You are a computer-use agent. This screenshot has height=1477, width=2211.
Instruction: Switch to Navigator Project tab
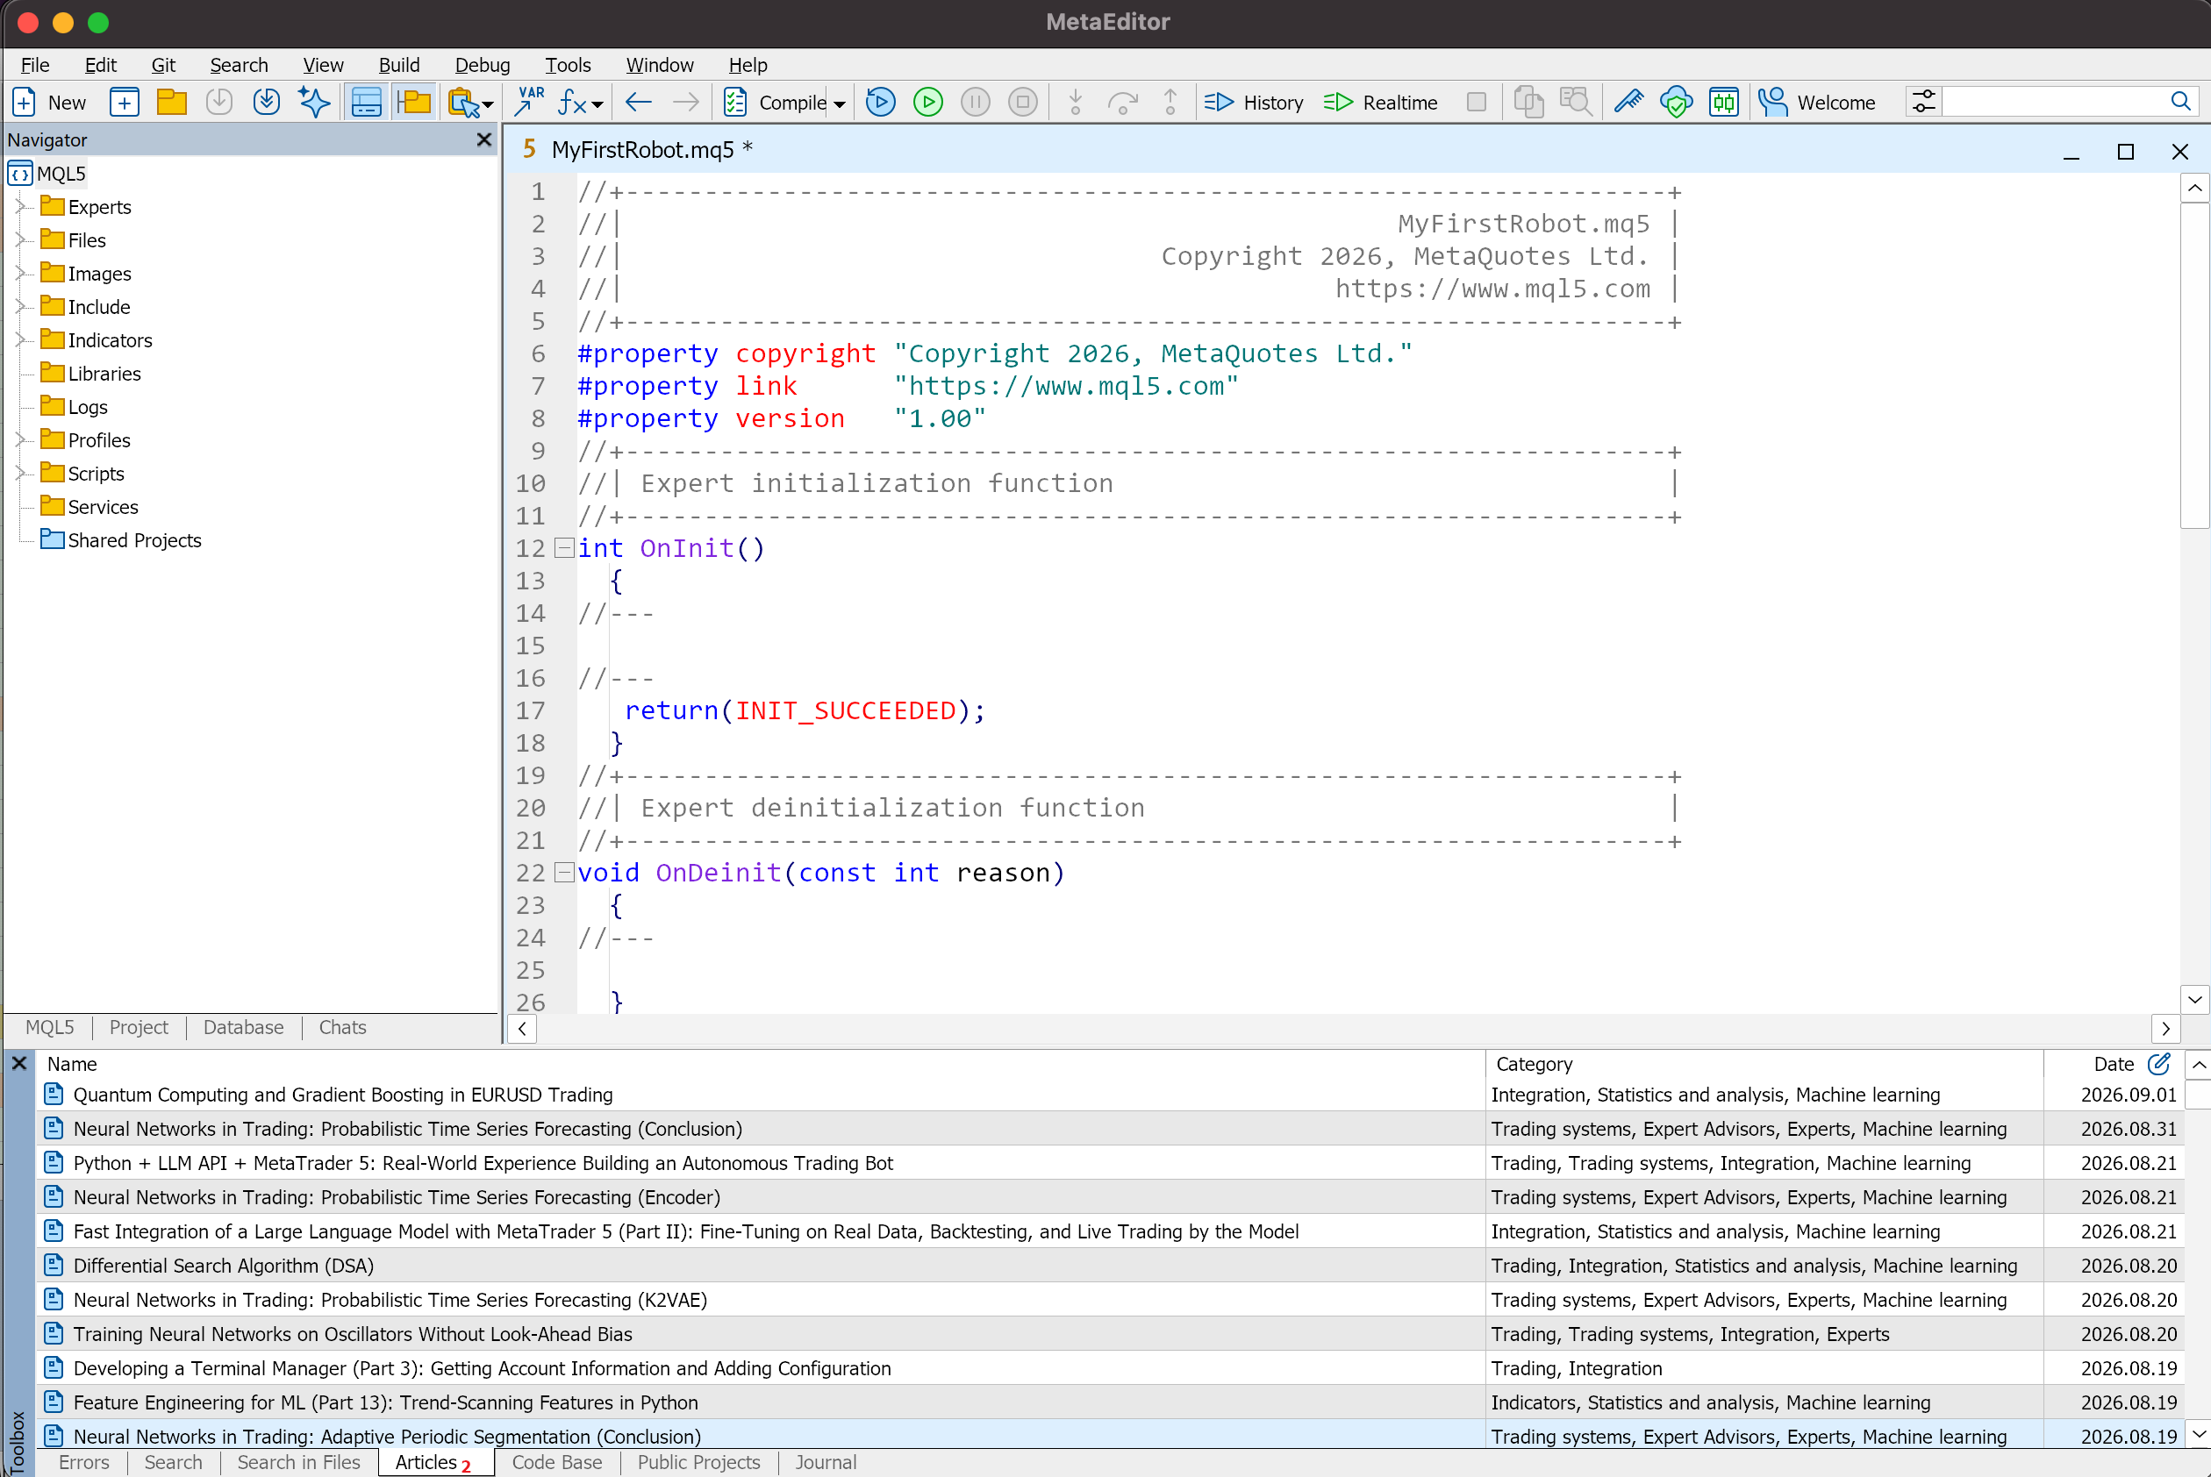[139, 1027]
